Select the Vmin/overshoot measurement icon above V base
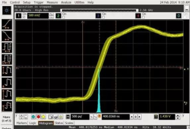Viewport: 190px width, 129px height. [7, 82]
